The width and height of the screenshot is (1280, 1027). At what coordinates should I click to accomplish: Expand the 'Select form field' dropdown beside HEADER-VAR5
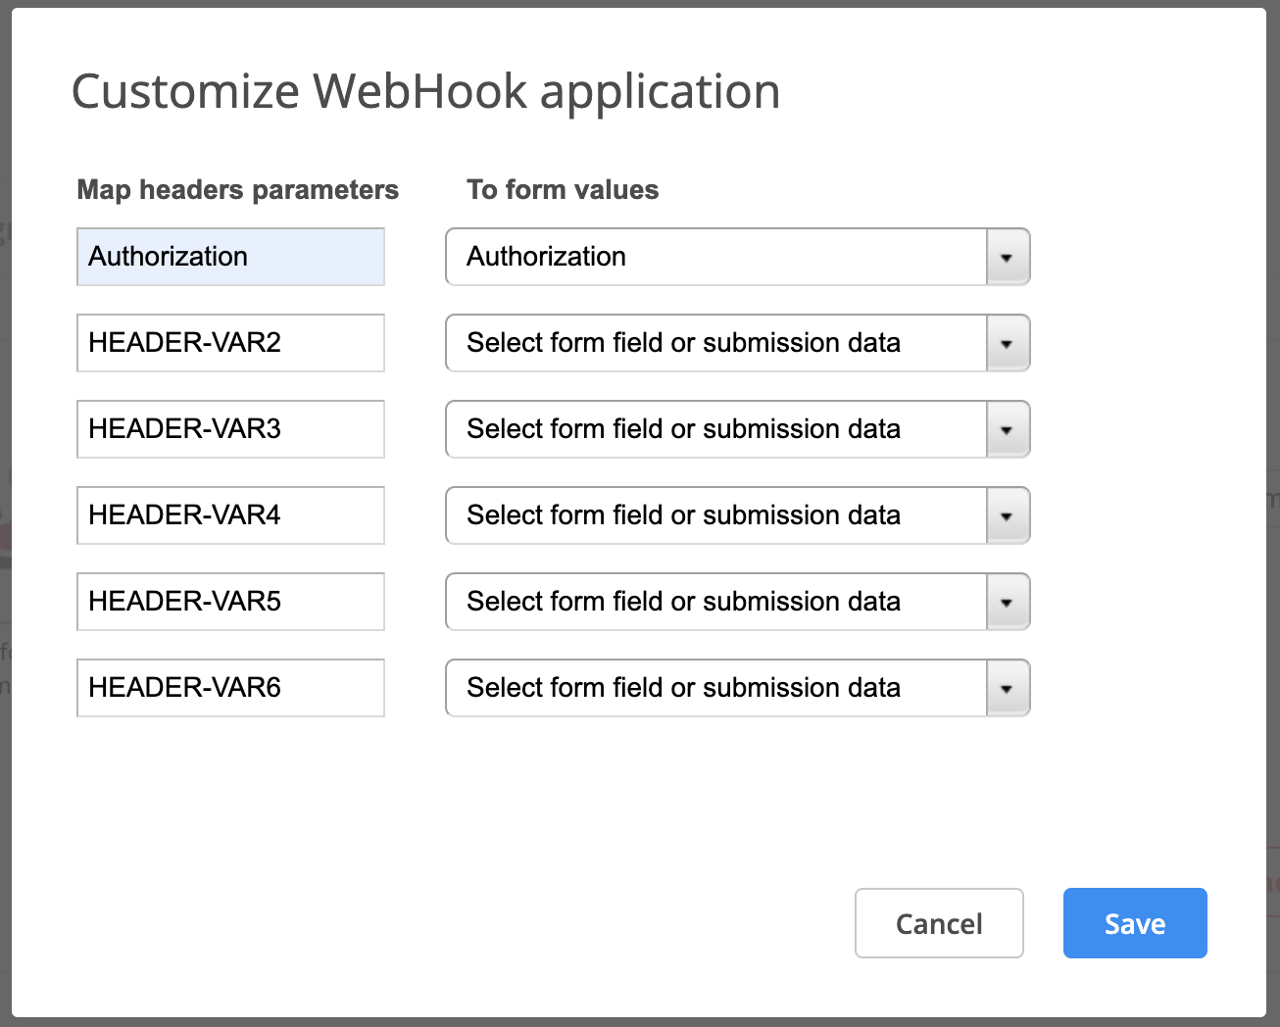[715, 603]
